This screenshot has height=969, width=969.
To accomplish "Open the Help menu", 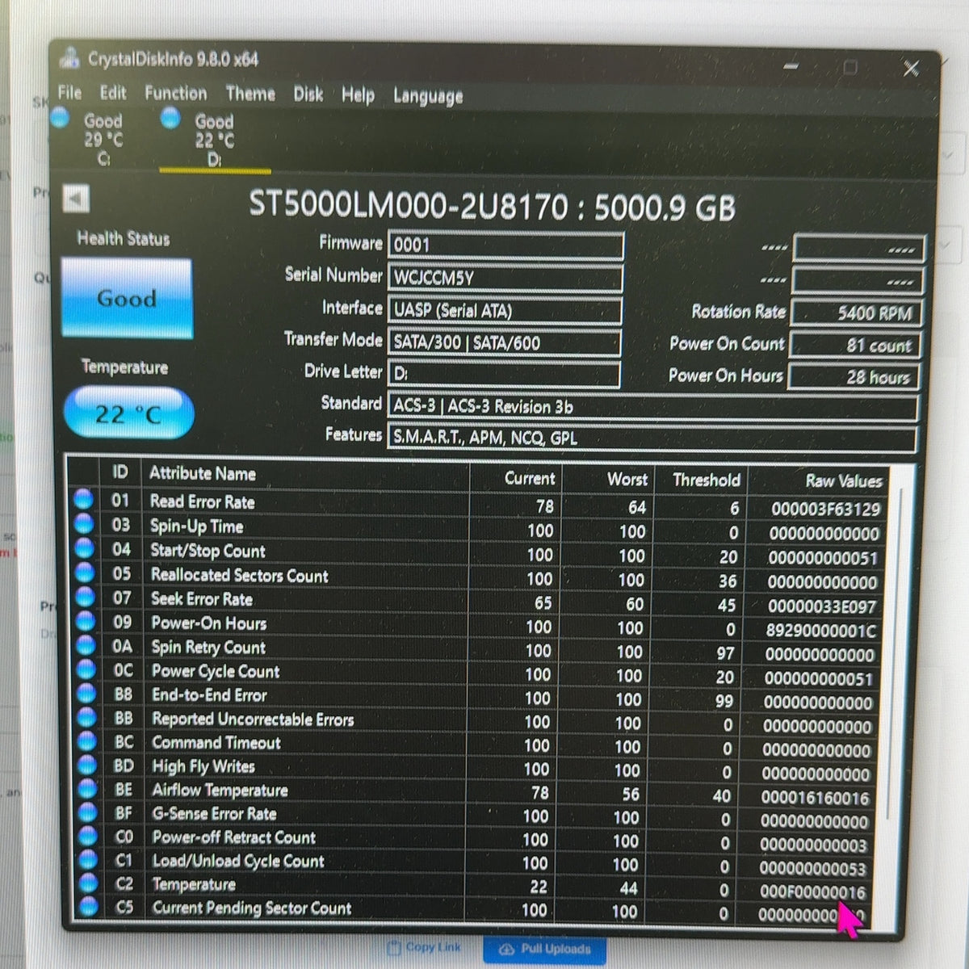I will (x=358, y=95).
